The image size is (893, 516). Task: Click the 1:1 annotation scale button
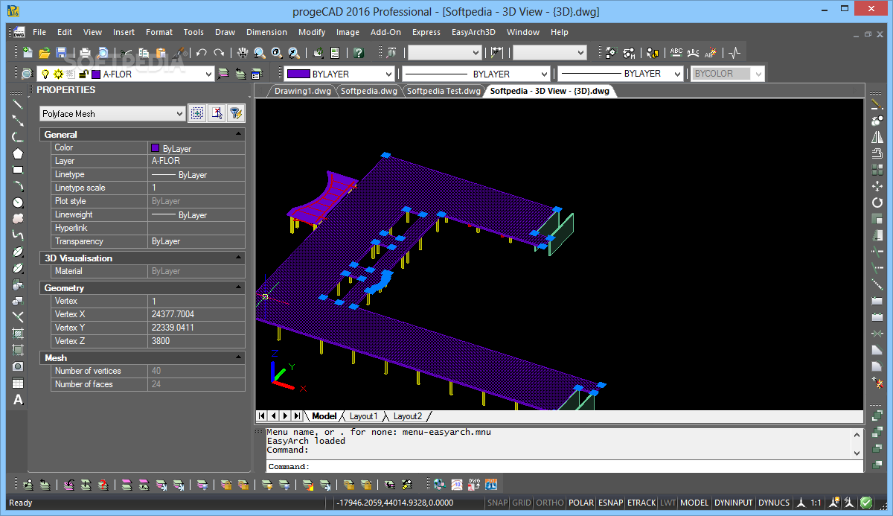[x=816, y=503]
